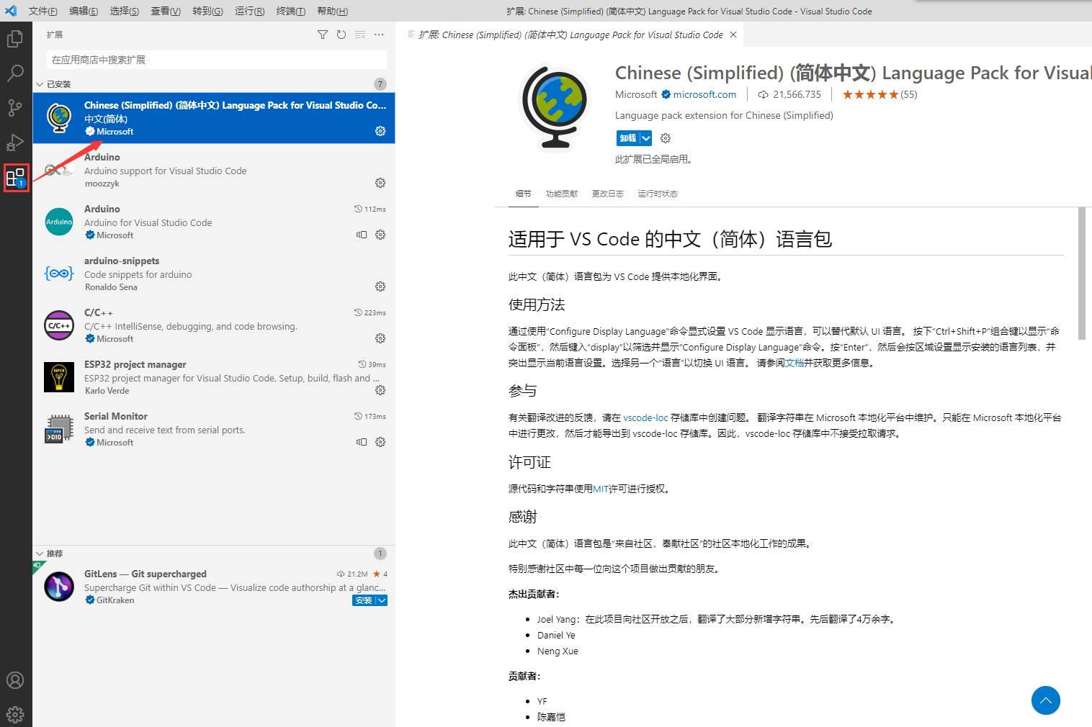
Task: Switch to the 运行时状态 tab
Action: pyautogui.click(x=658, y=194)
